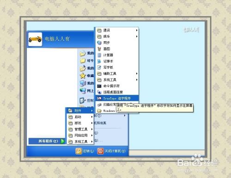
Task: Open the 控制 control panel icon
Action: (x=83, y=100)
